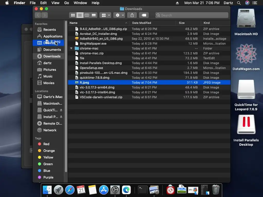263x197 pixels.
Task: Switch to list view in Finder toolbar
Action: (80, 15)
